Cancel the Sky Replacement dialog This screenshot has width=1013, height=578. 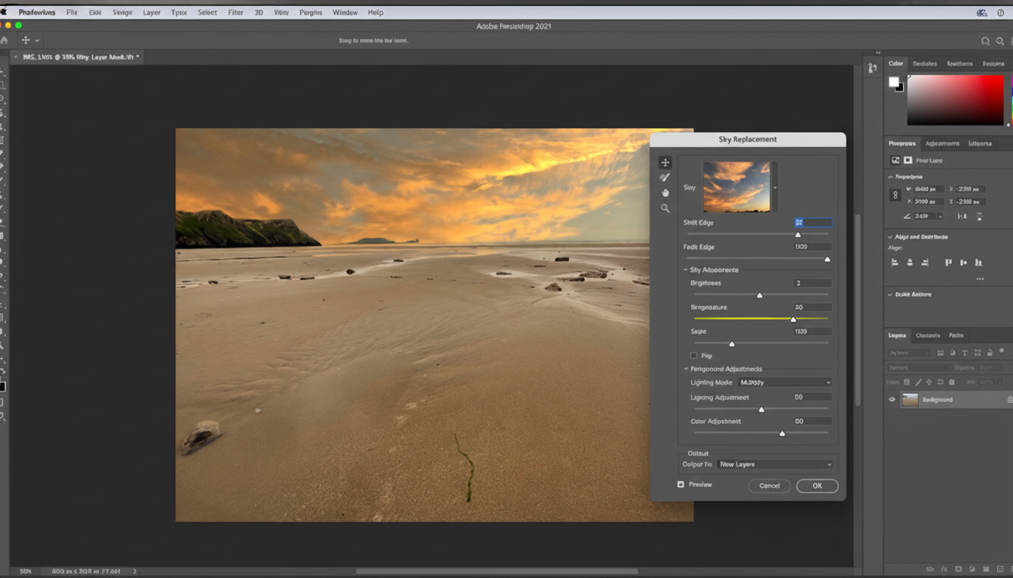(770, 485)
